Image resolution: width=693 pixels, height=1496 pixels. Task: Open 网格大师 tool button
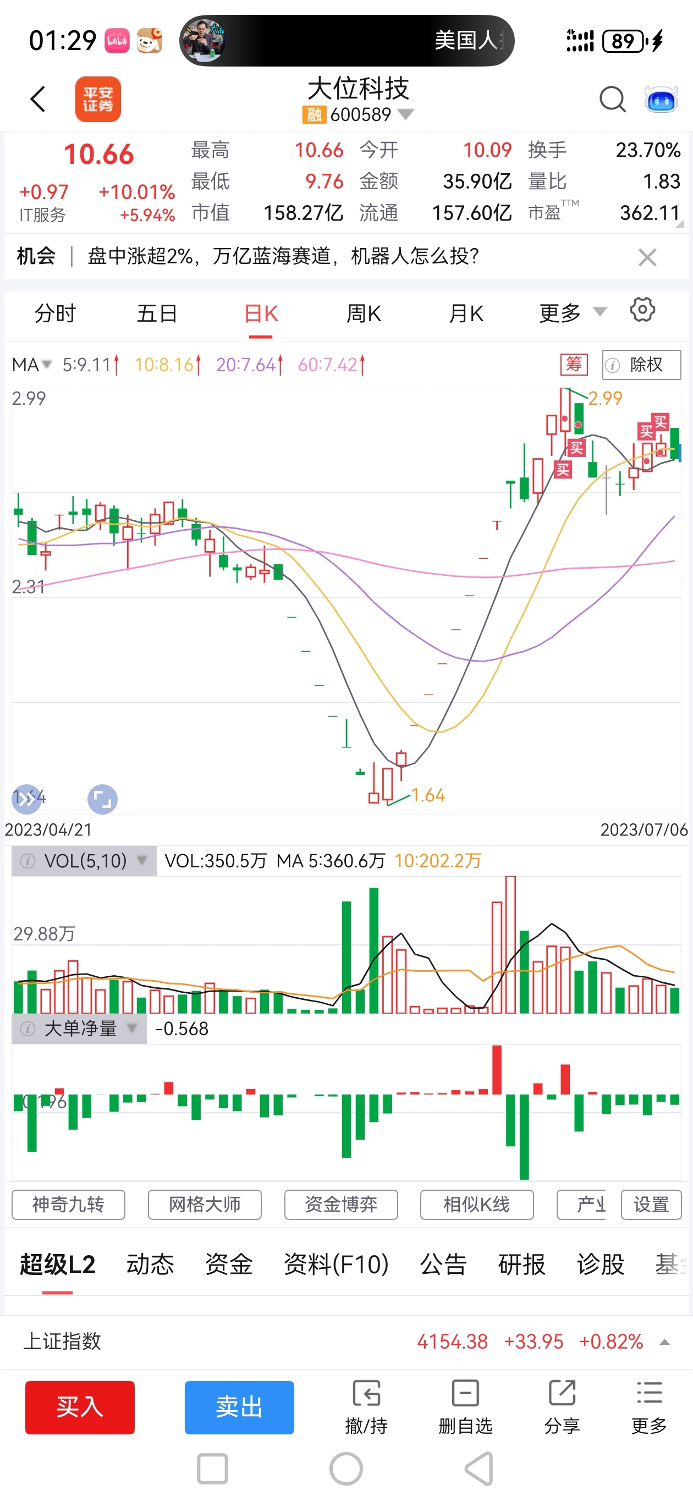[205, 1204]
